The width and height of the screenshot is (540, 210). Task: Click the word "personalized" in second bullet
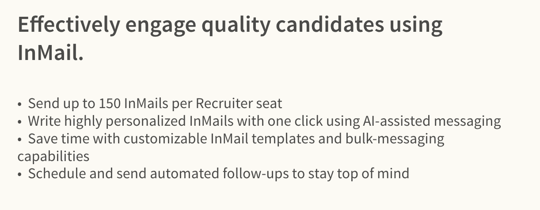tap(149, 121)
